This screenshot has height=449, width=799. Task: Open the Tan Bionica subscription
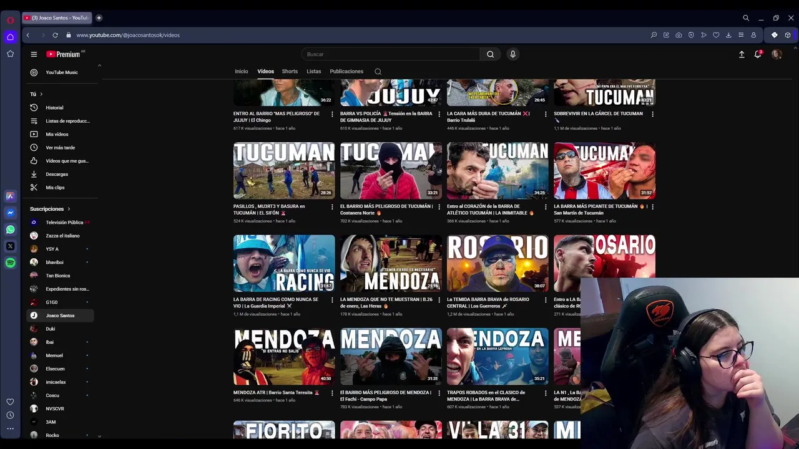coord(61,276)
